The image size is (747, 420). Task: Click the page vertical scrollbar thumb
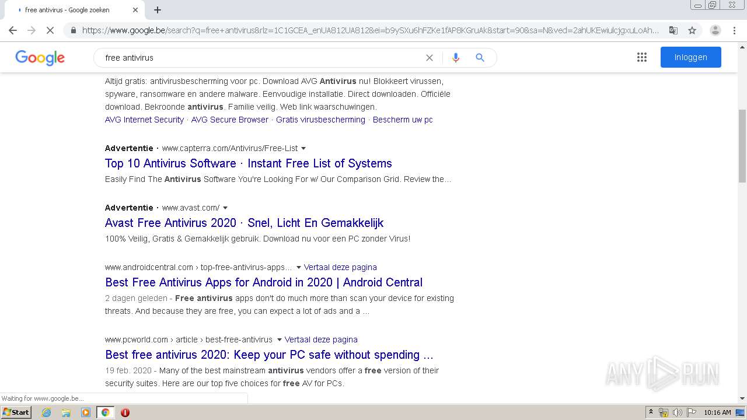742,146
